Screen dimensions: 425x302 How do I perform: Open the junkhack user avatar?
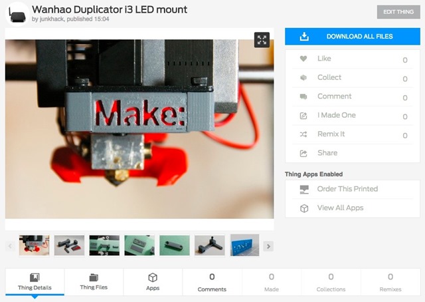17,14
